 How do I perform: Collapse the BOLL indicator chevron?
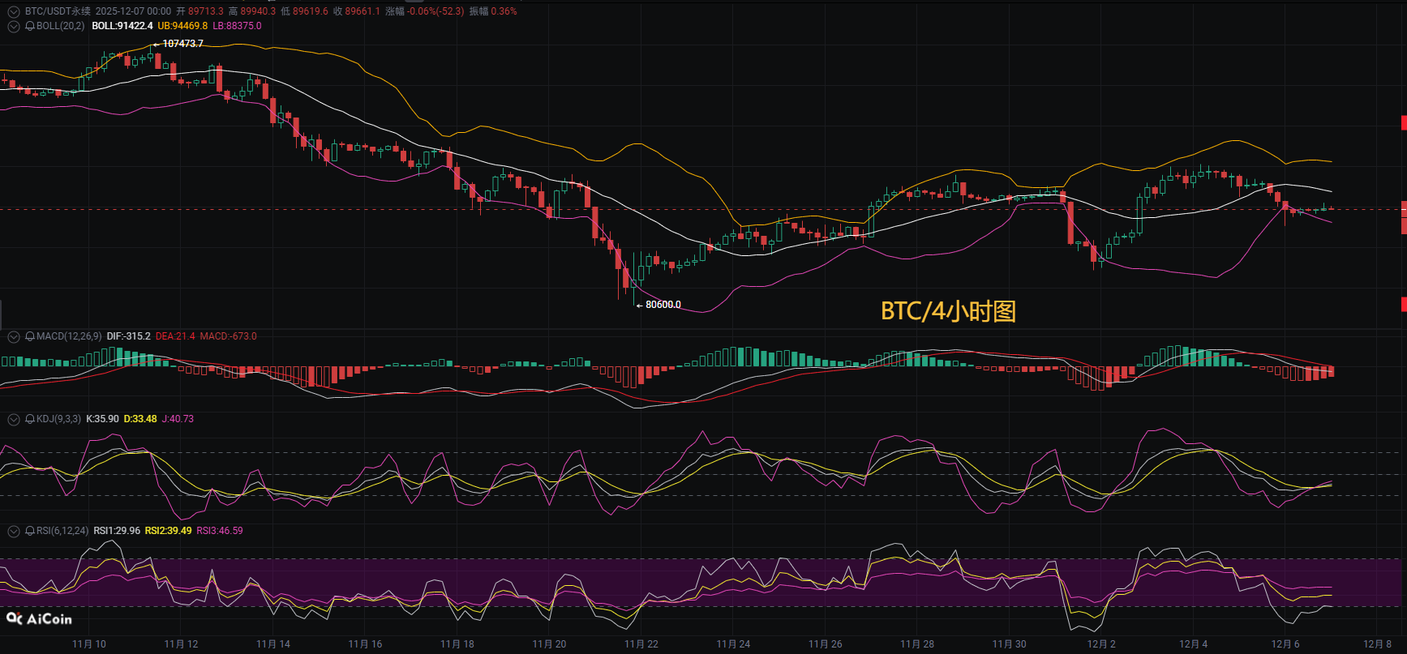point(14,26)
